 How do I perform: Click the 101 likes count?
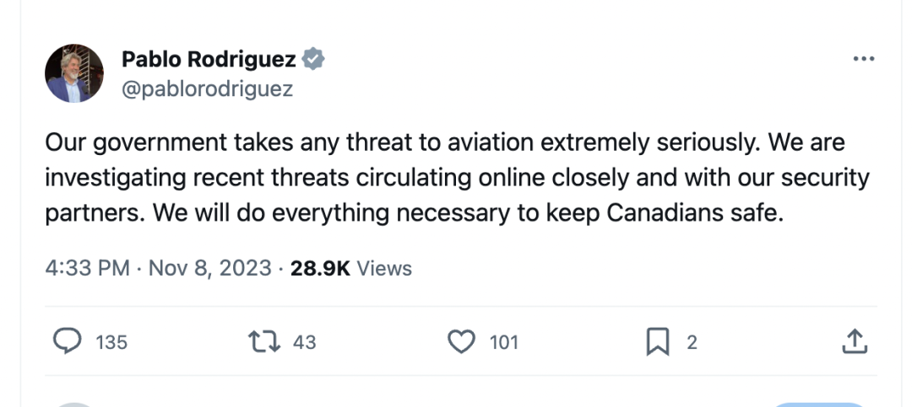503,343
